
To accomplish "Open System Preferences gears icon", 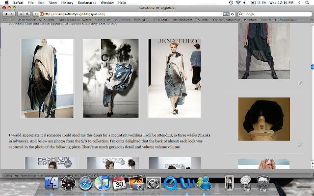I will tap(153, 183).
